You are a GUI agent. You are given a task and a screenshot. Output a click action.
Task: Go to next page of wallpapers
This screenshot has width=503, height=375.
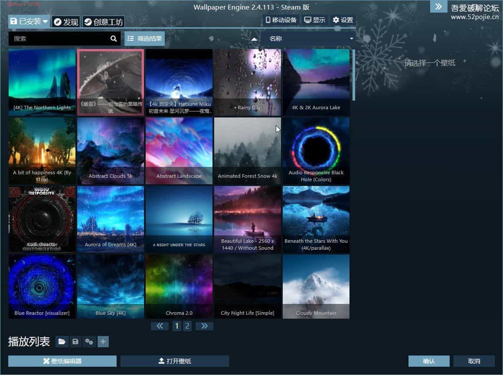(x=204, y=326)
